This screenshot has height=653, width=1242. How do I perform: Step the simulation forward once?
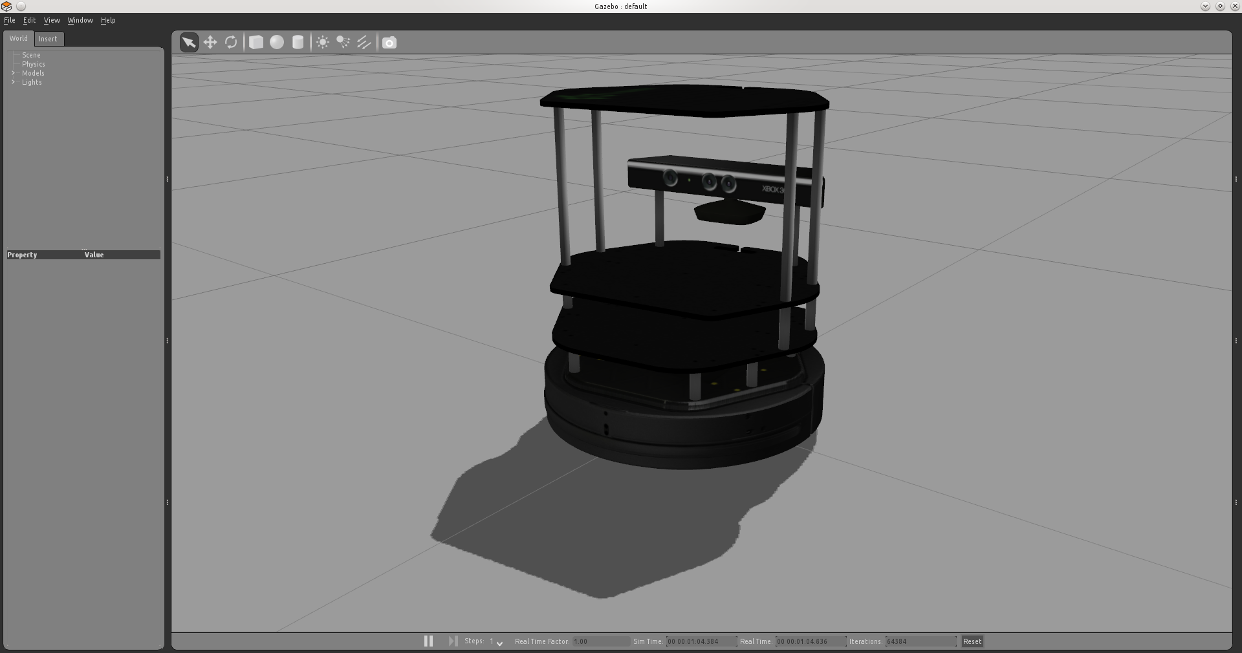[452, 641]
